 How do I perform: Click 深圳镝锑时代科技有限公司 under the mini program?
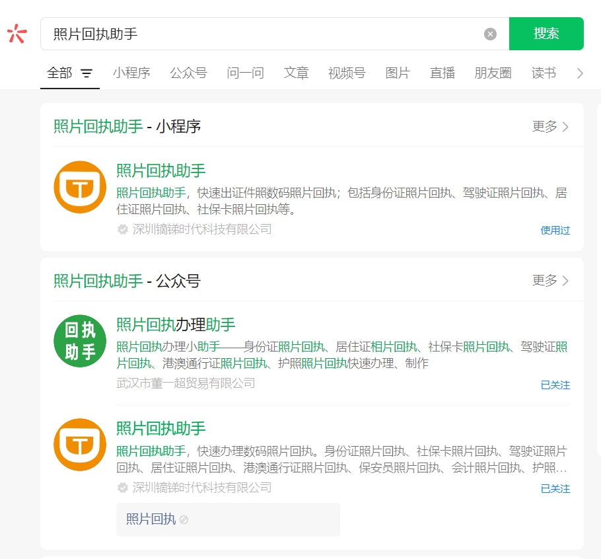click(202, 229)
